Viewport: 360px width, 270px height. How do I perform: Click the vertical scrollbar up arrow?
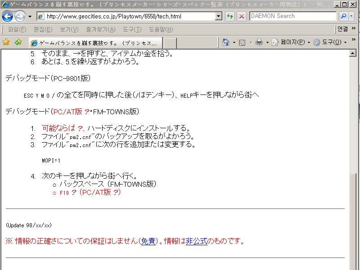(353, 54)
